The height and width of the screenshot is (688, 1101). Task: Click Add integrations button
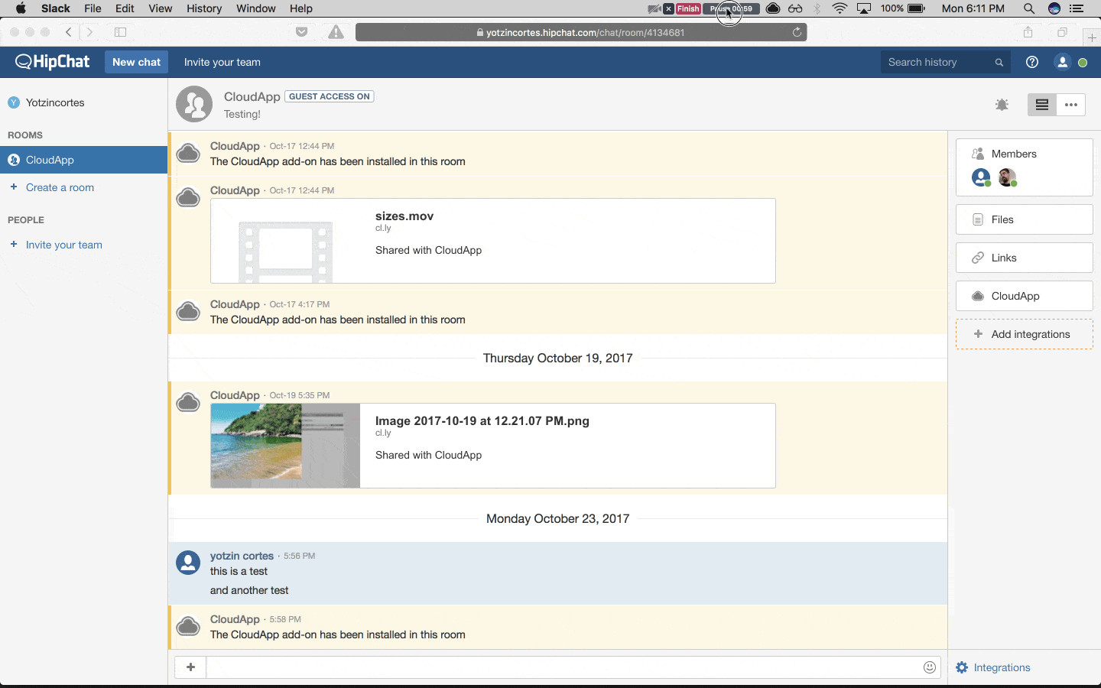click(x=1024, y=334)
